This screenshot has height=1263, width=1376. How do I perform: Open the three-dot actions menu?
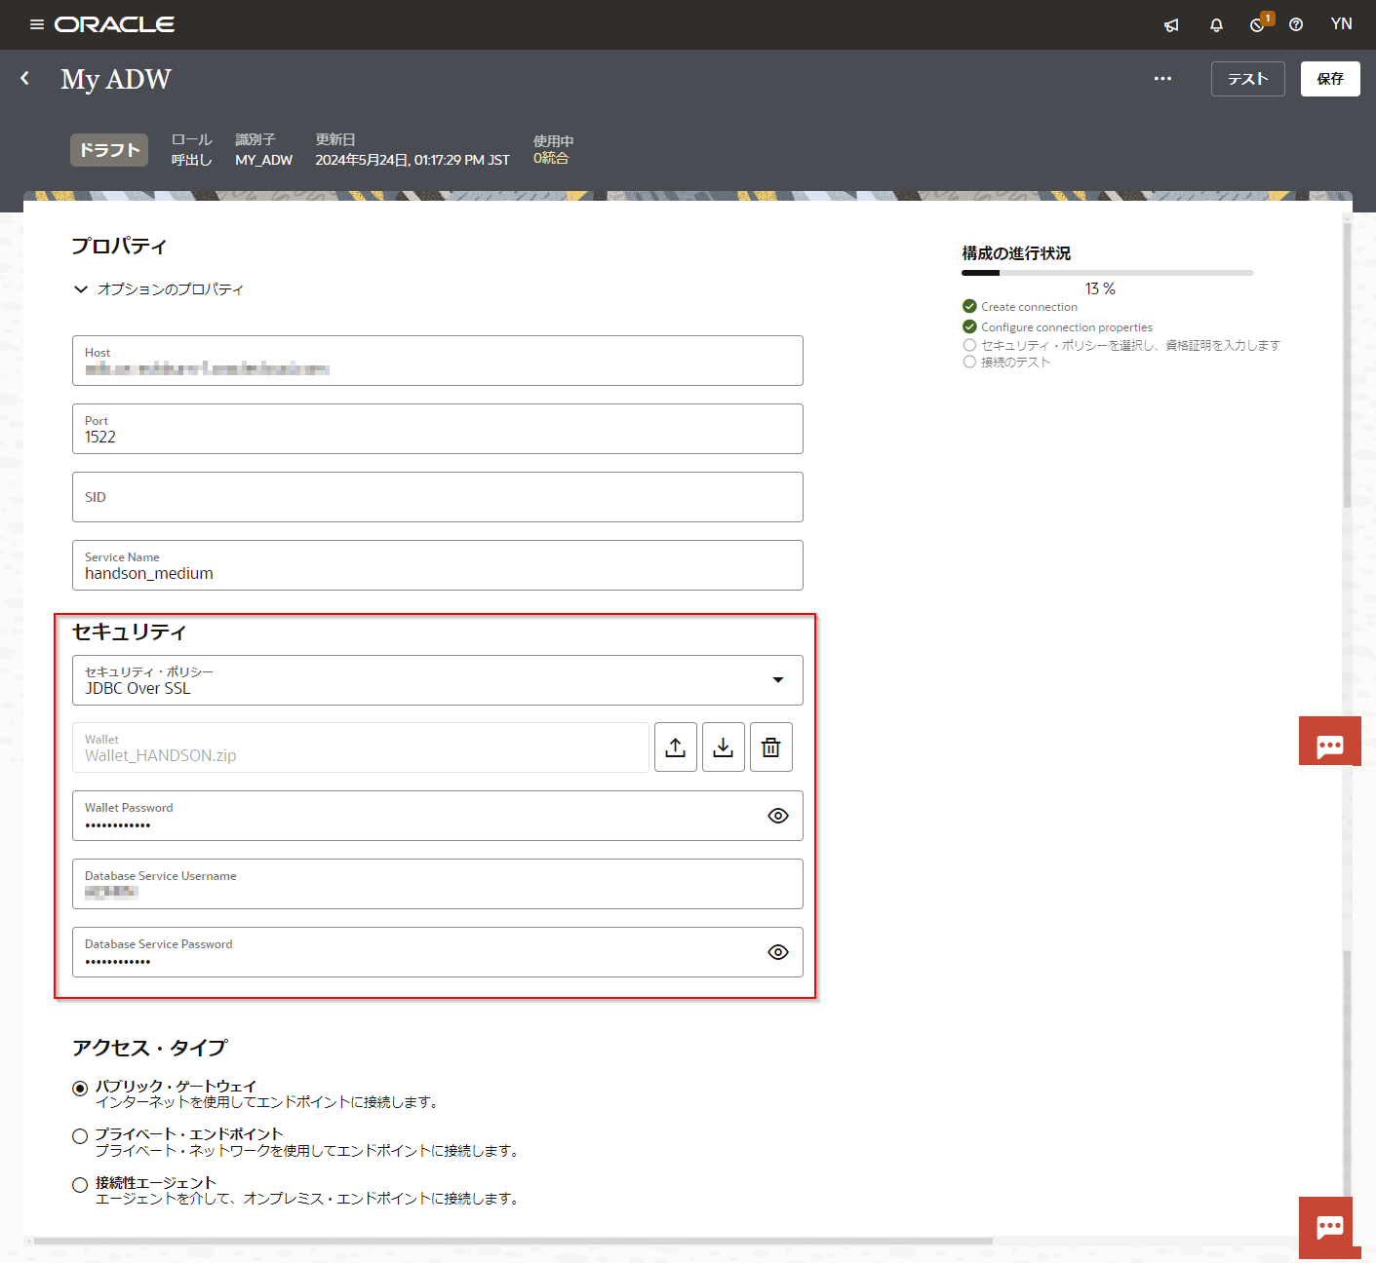click(x=1162, y=79)
